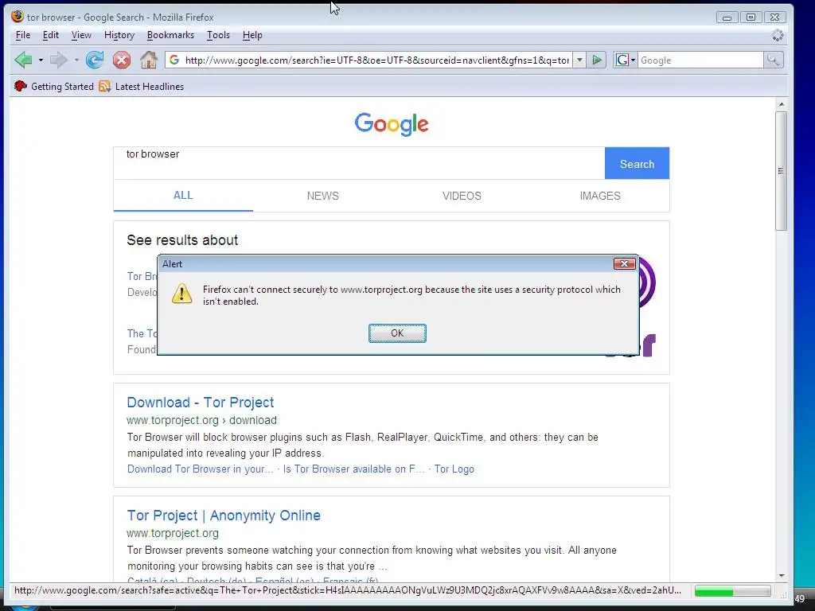The image size is (815, 611).
Task: Minimize the Firefox window
Action: (x=727, y=18)
